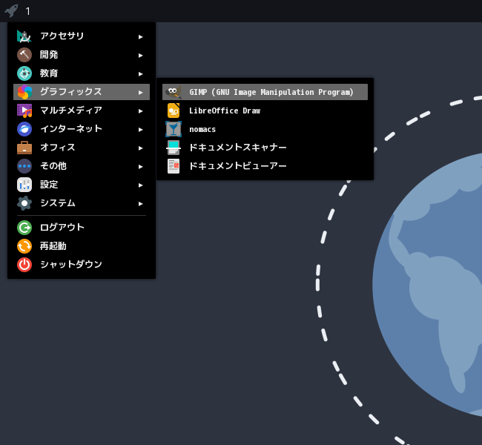Click the グラフィックス submenu arrow
Viewport: 482px width, 445px height.
[x=140, y=92]
